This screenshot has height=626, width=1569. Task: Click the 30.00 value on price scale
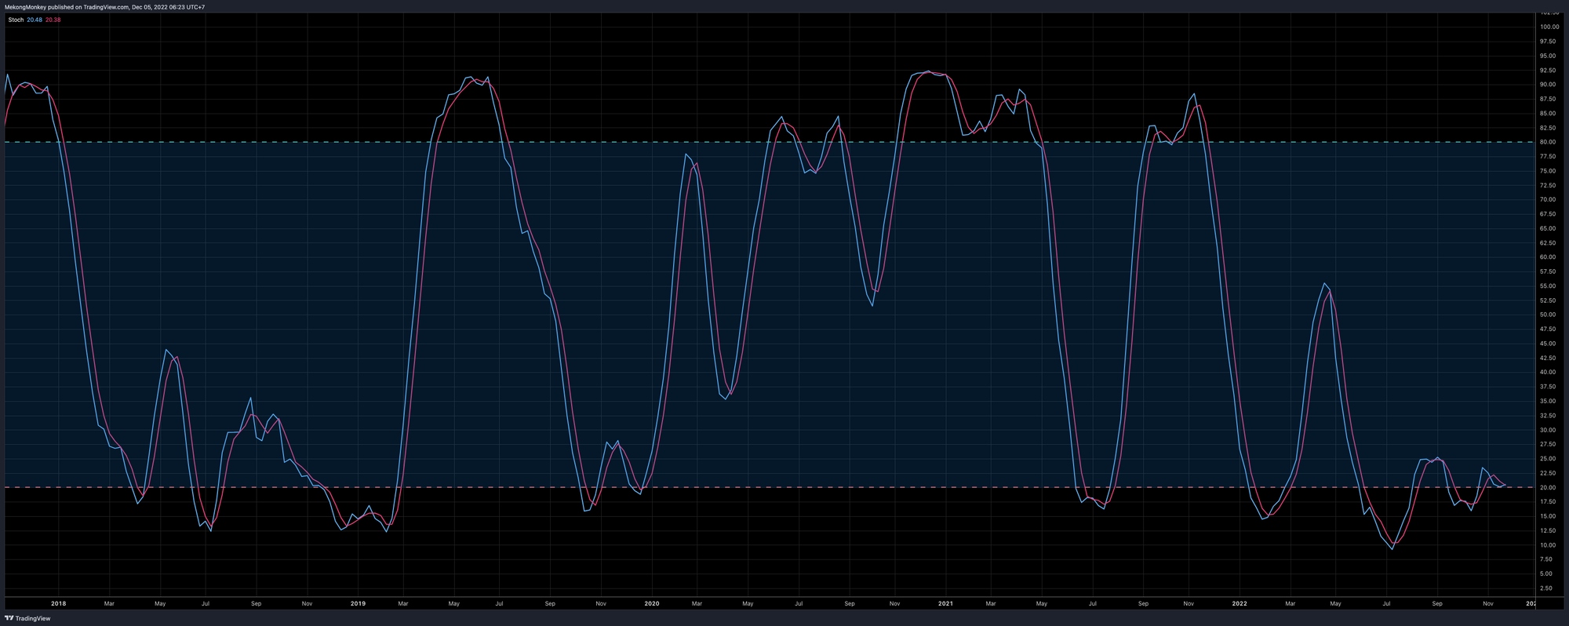(1548, 430)
